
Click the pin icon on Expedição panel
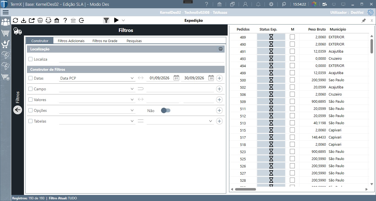[x=364, y=20]
